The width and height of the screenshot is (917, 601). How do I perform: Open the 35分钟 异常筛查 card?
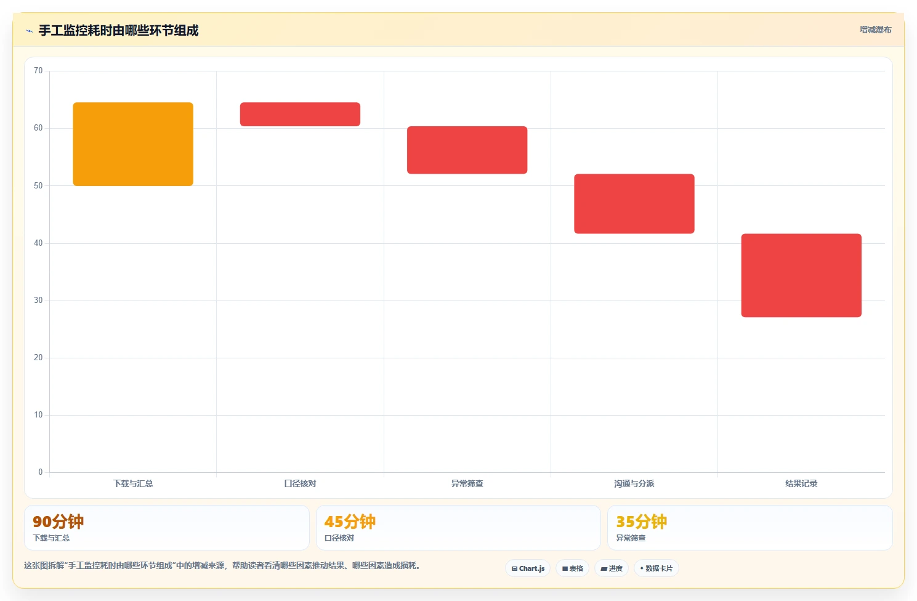point(750,528)
